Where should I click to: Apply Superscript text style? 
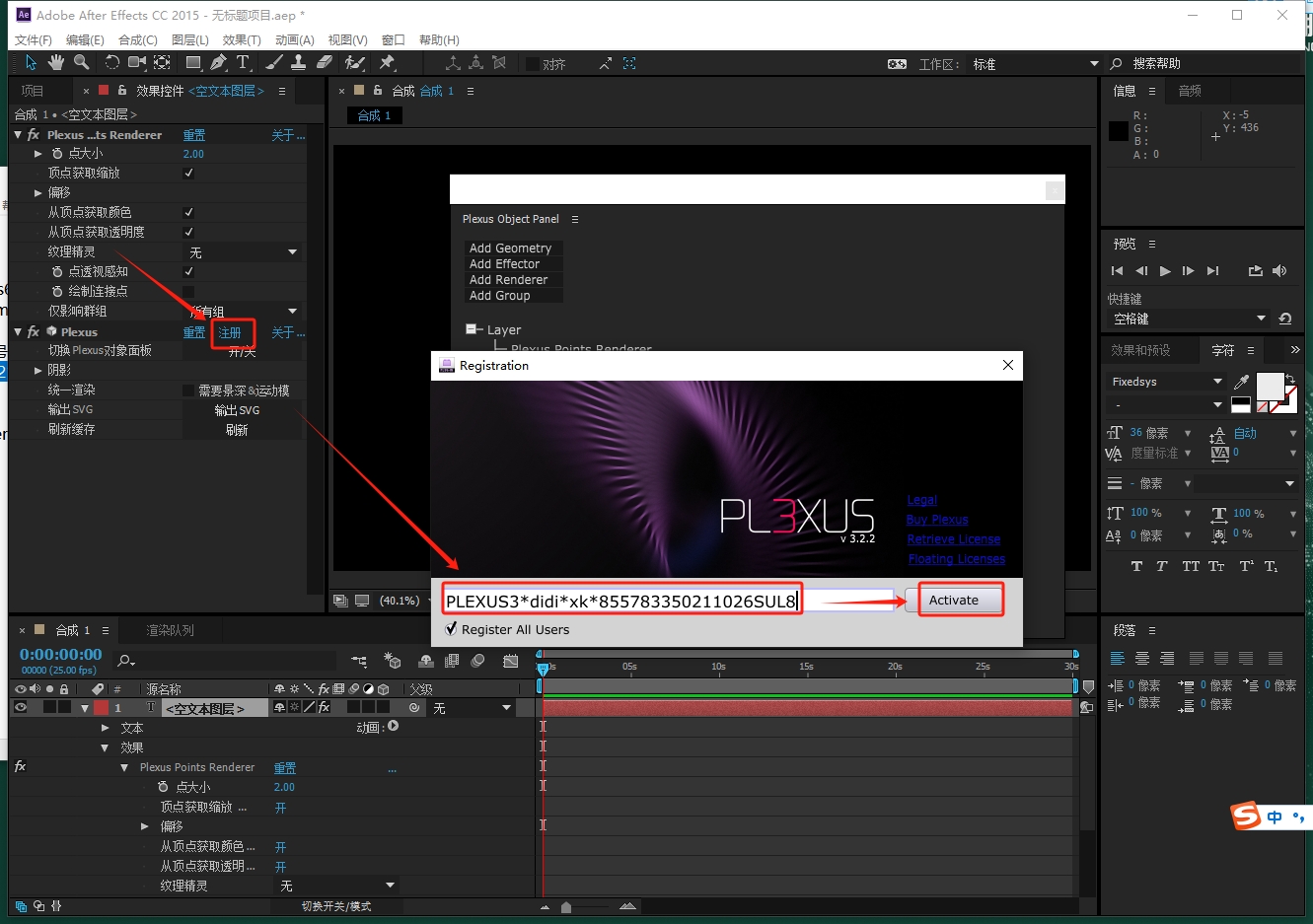click(x=1246, y=566)
